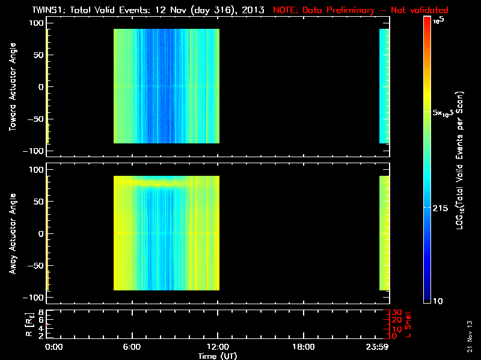Click the colorbar 5x10^3 value label

[443, 113]
